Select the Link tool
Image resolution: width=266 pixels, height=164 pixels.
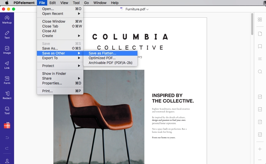[7, 65]
